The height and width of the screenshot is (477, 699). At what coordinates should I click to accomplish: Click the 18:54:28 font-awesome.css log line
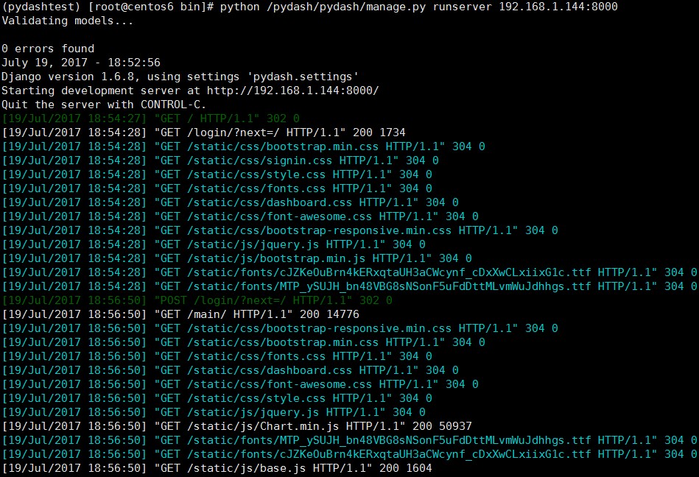240,216
